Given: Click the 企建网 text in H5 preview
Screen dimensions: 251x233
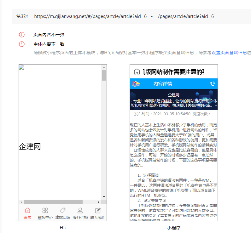Looking at the screenshot, I should point(30,146).
